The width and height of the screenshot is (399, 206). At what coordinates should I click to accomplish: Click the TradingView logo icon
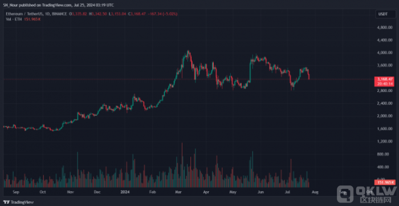7,203
